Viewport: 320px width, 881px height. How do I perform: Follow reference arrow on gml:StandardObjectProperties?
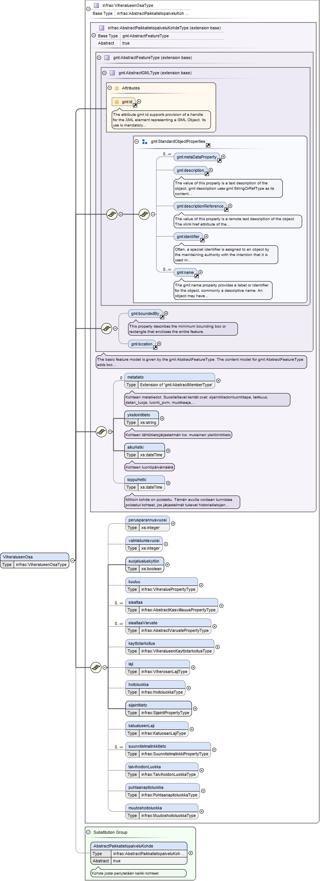(208, 145)
